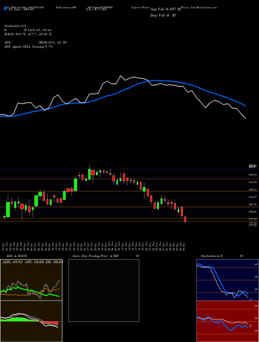This screenshot has width=259, height=342.
Task: Click the "ADX signal: SELL" text
Action: tap(18, 47)
